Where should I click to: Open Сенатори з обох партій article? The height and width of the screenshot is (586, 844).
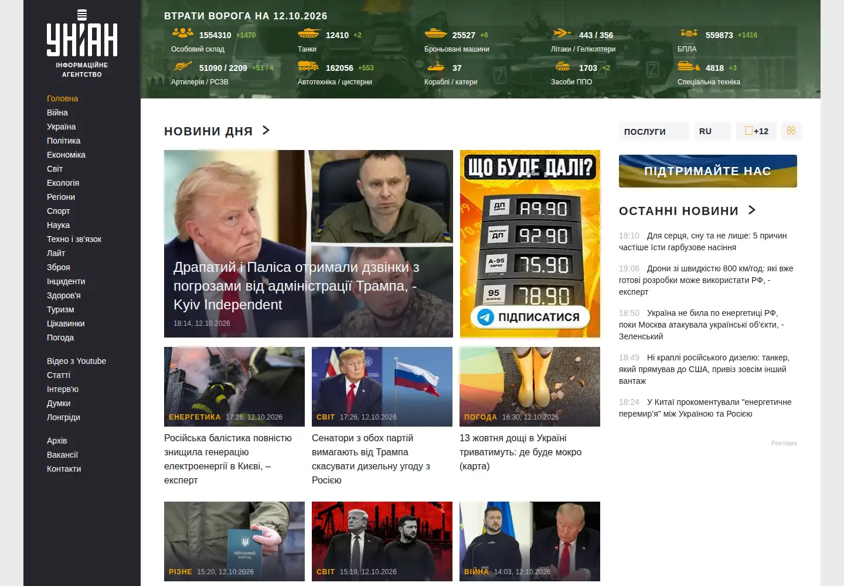371,459
